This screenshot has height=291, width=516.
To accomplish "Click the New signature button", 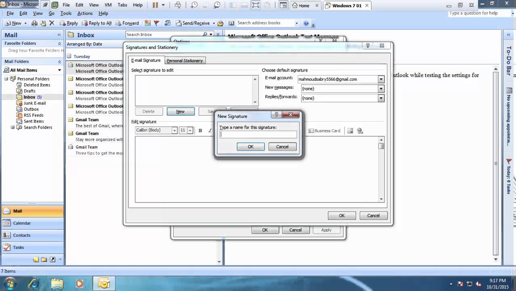I will 180,112.
